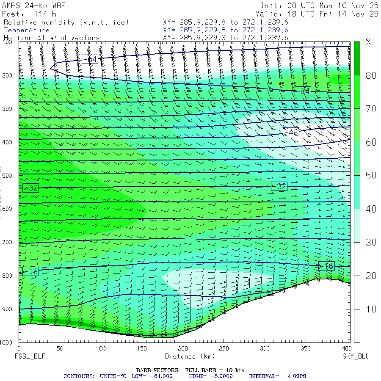Click the '800' pressure axis label
The width and height of the screenshot is (381, 381).
[x=7, y=276]
